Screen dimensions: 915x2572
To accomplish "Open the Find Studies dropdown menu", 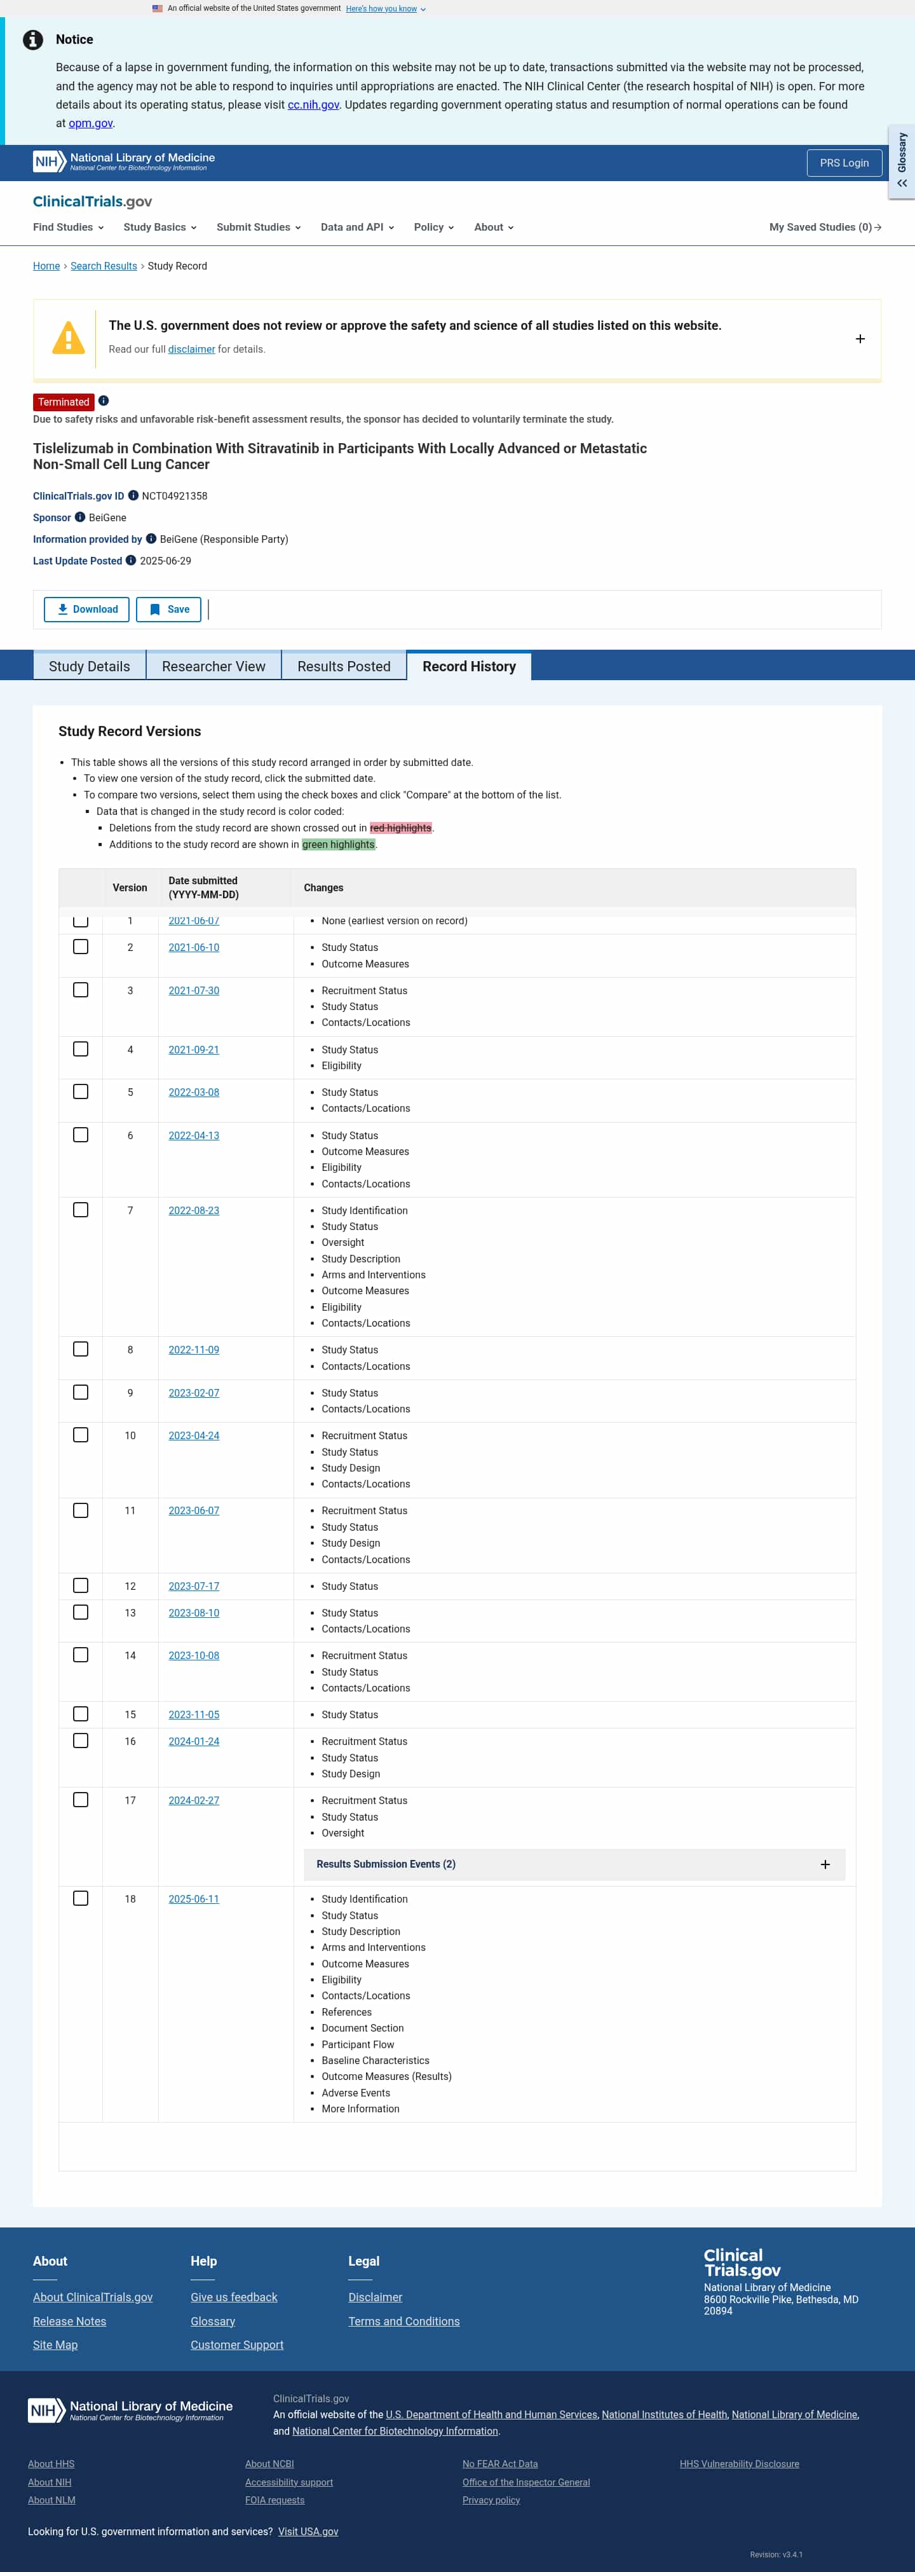I will click(67, 227).
